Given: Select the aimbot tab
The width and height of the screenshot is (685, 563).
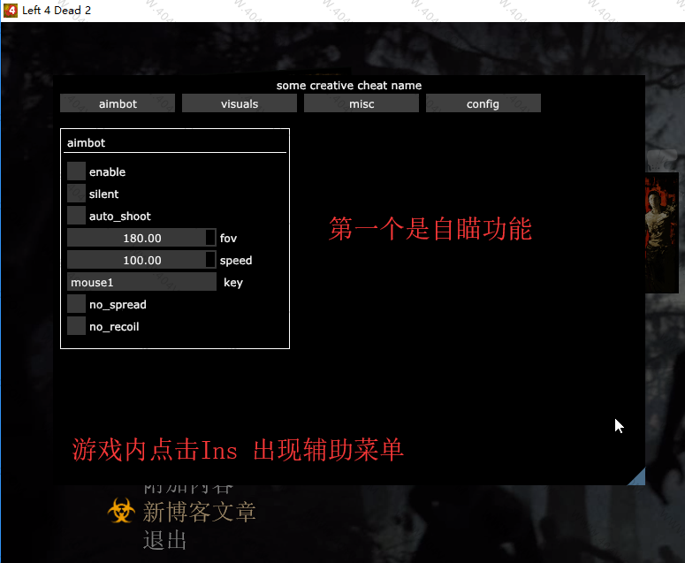Looking at the screenshot, I should pyautogui.click(x=118, y=103).
